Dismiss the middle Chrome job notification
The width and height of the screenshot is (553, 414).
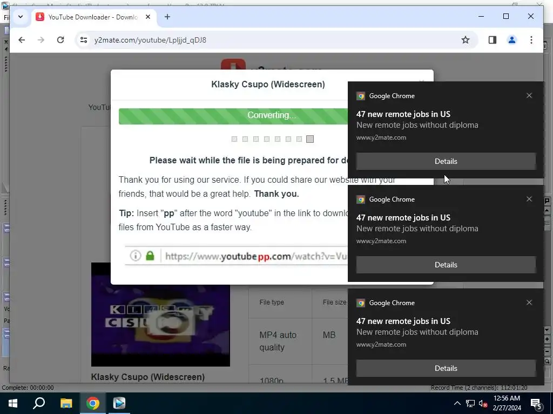point(529,199)
